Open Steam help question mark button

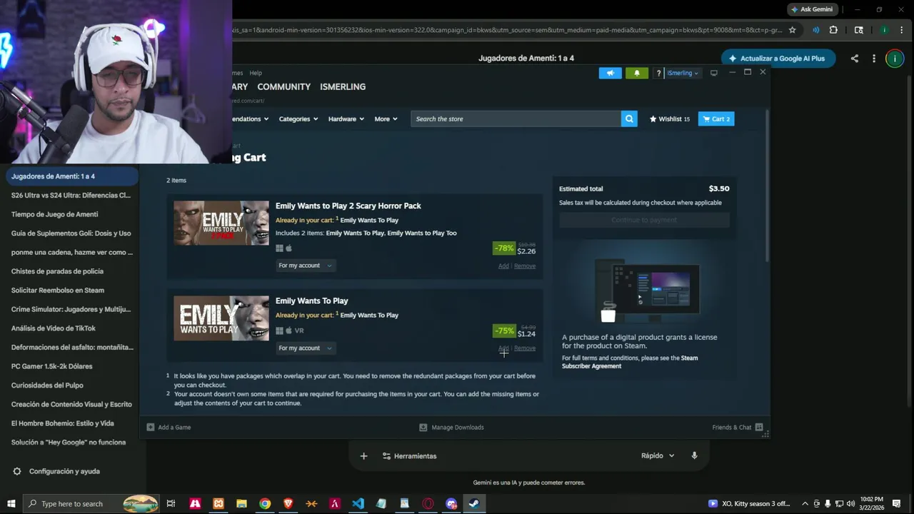coord(658,73)
